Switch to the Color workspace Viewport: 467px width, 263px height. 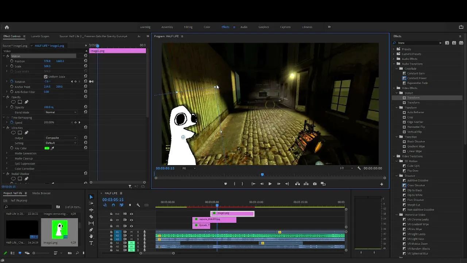[207, 27]
